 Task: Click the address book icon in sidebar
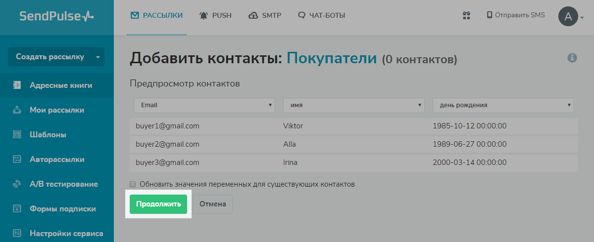pyautogui.click(x=17, y=85)
